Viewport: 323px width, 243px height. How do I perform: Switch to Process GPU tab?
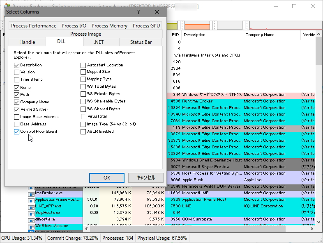pos(146,26)
